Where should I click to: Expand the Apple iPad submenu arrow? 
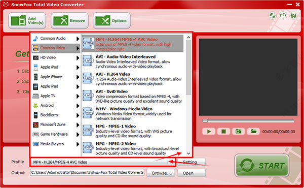[x=78, y=86]
